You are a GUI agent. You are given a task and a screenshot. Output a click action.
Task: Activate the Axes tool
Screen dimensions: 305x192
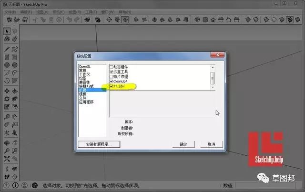click(7, 132)
